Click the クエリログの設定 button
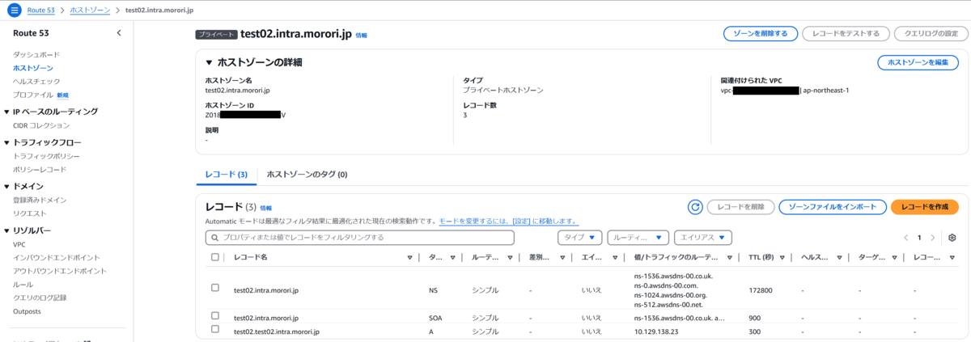Image resolution: width=971 pixels, height=342 pixels. [x=931, y=34]
